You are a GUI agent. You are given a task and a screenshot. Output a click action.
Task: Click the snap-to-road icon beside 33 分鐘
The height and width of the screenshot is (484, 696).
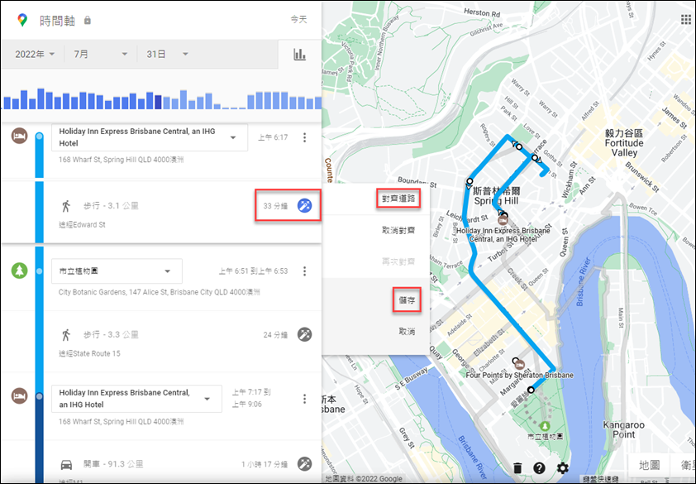[304, 206]
